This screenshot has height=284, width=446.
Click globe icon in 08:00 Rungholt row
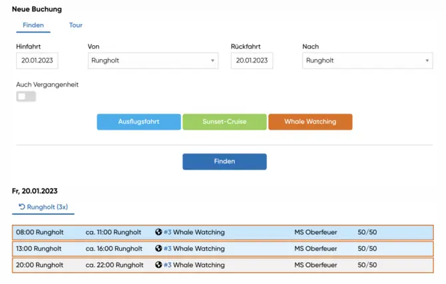158,232
